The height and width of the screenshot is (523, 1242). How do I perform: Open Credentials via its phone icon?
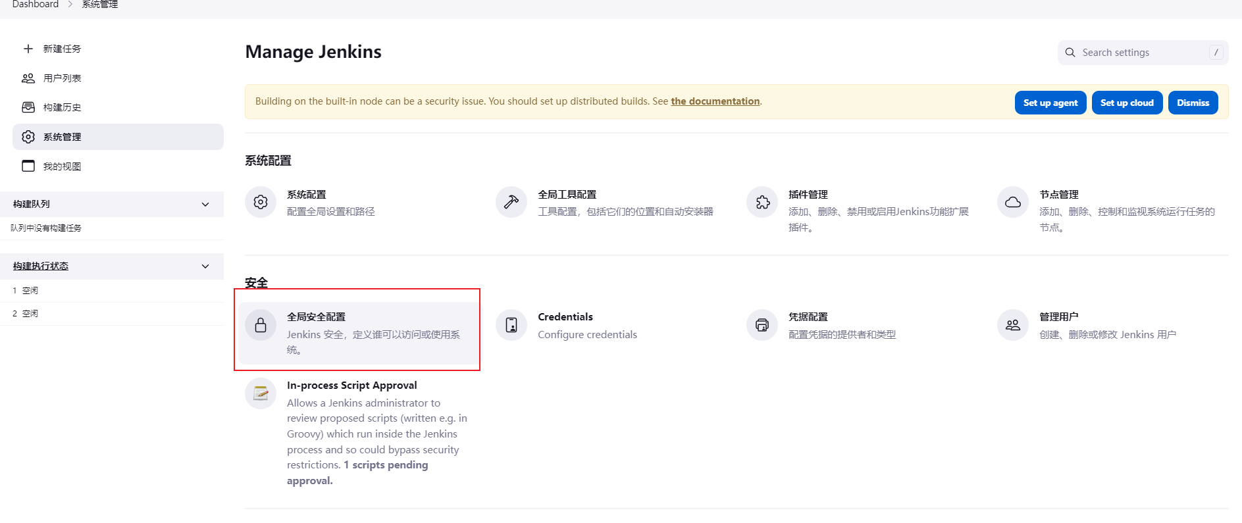coord(511,325)
